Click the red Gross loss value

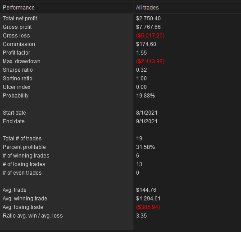[x=150, y=36]
